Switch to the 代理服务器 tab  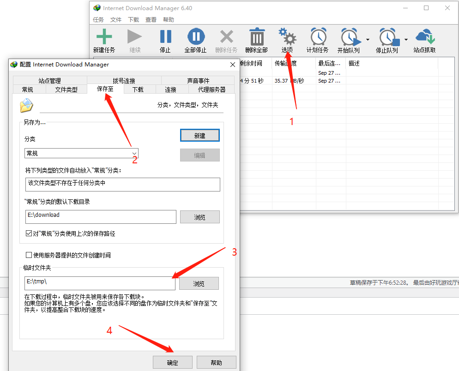(211, 90)
